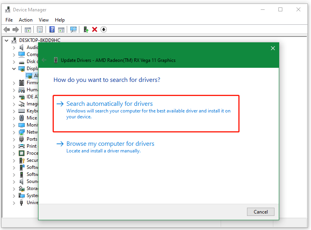This screenshot has width=311, height=230.
Task: Click Show/Hide Console Tree toolbar icon
Action: click(28, 30)
